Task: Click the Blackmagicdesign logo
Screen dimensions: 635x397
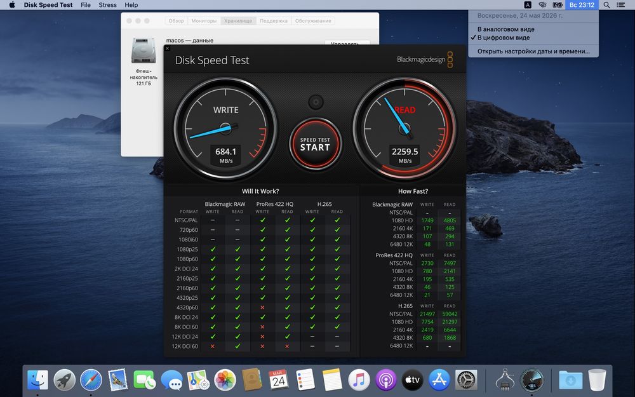Action: (424, 59)
